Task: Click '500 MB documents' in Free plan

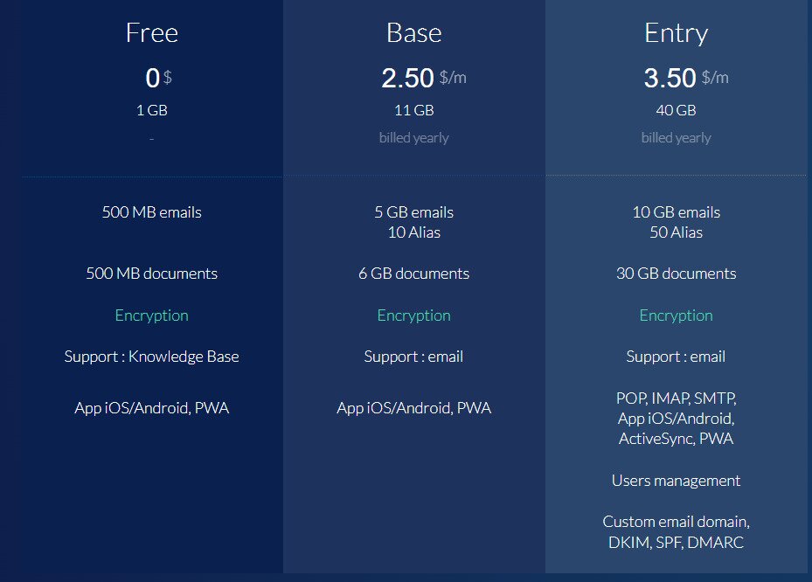Action: (151, 274)
